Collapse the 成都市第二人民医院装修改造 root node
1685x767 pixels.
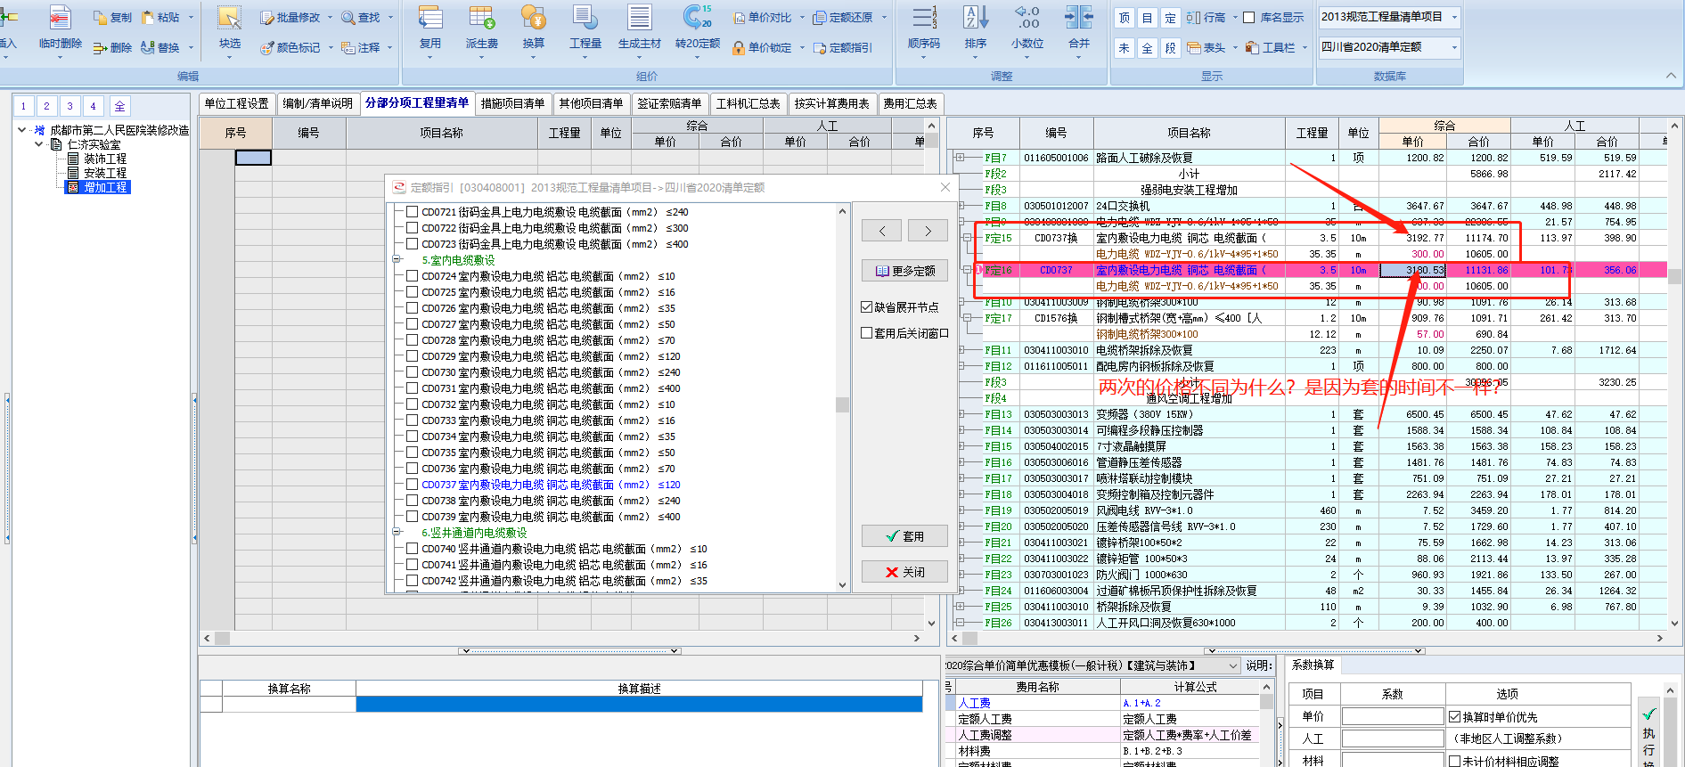(x=22, y=130)
